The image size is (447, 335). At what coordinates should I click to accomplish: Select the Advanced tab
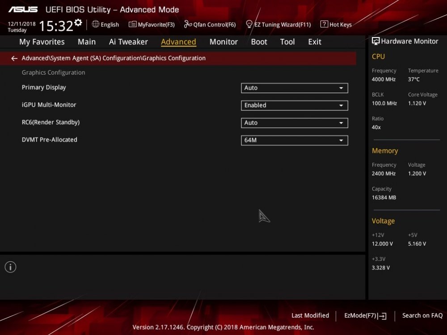(178, 42)
